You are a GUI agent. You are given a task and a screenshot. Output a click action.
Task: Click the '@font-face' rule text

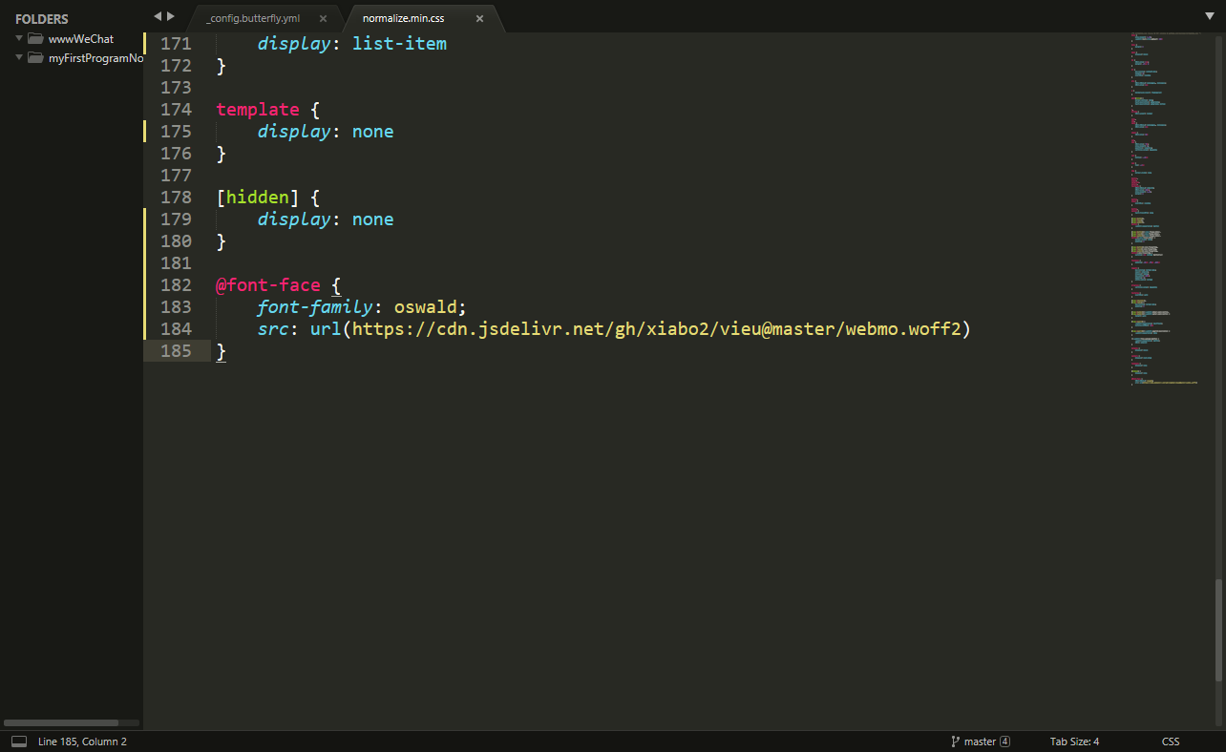pyautogui.click(x=268, y=285)
